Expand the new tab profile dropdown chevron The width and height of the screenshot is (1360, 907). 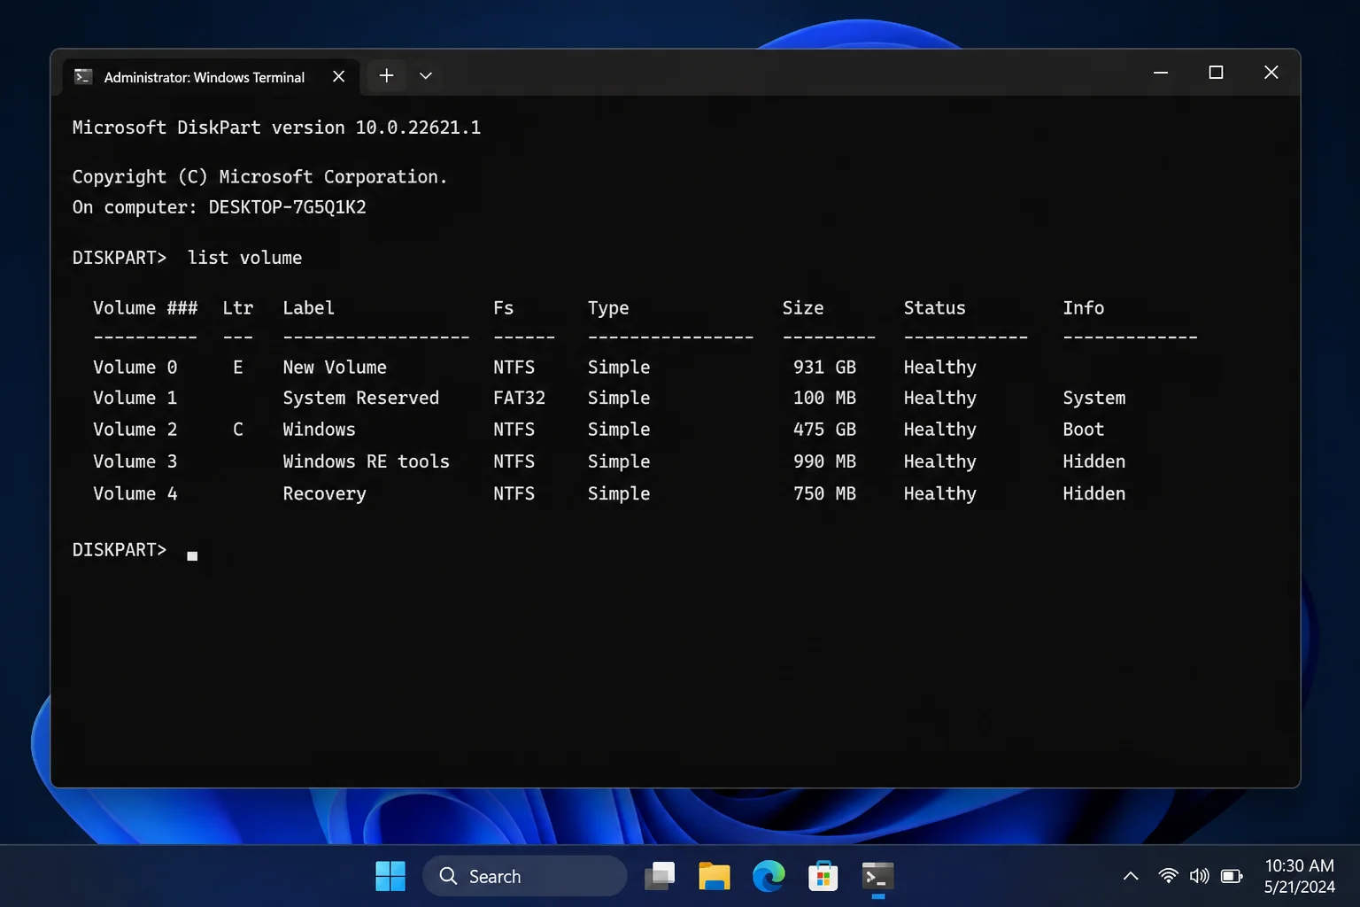pos(426,76)
